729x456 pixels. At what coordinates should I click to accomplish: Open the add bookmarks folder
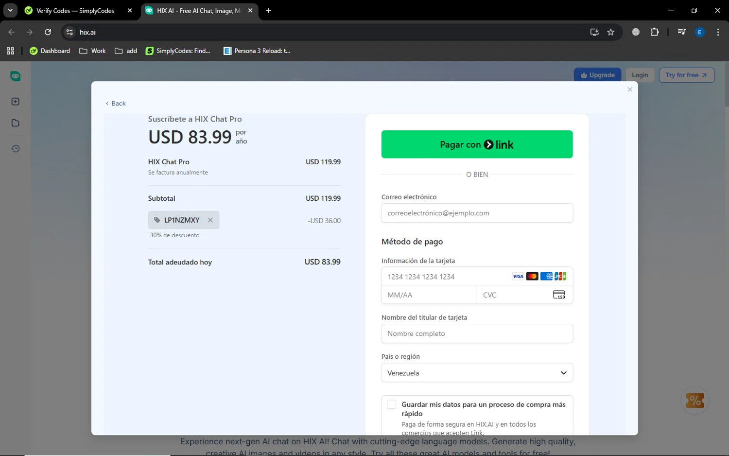pos(126,51)
